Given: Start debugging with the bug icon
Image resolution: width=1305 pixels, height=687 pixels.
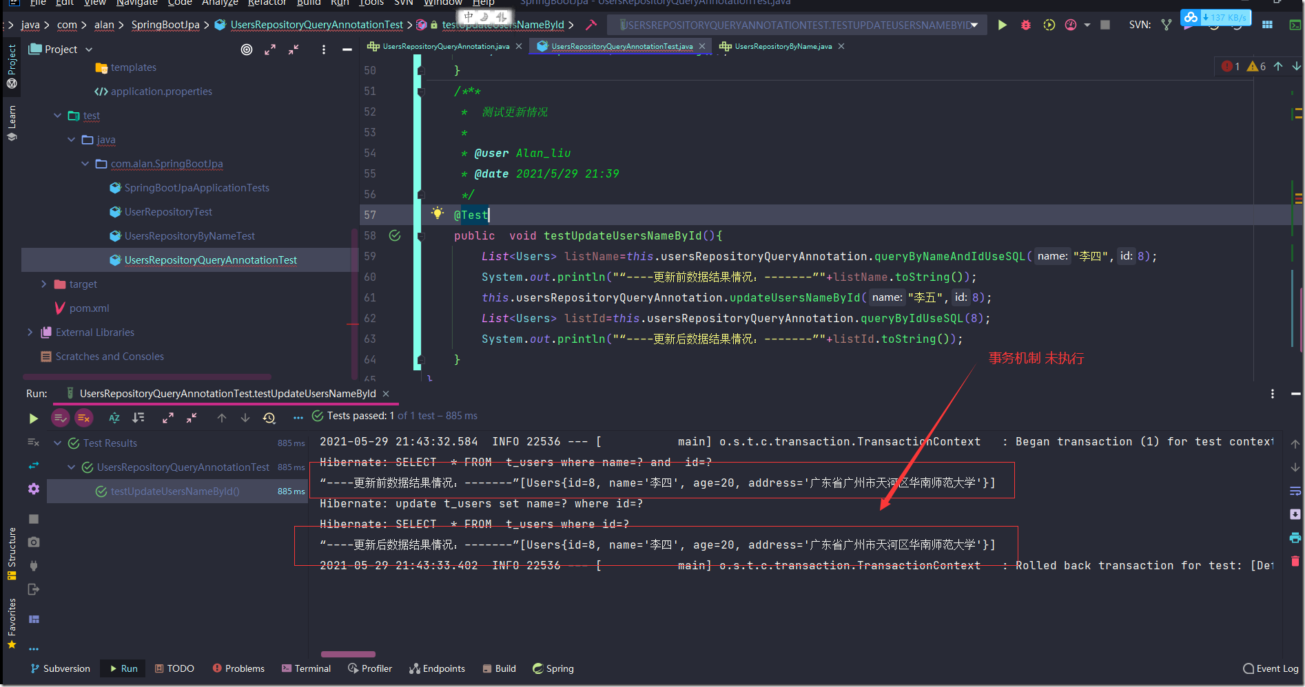Looking at the screenshot, I should point(1026,25).
